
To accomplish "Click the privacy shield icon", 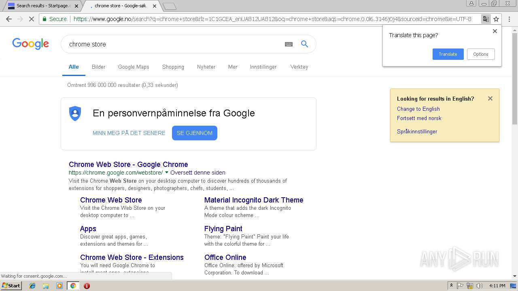I will pos(75,114).
